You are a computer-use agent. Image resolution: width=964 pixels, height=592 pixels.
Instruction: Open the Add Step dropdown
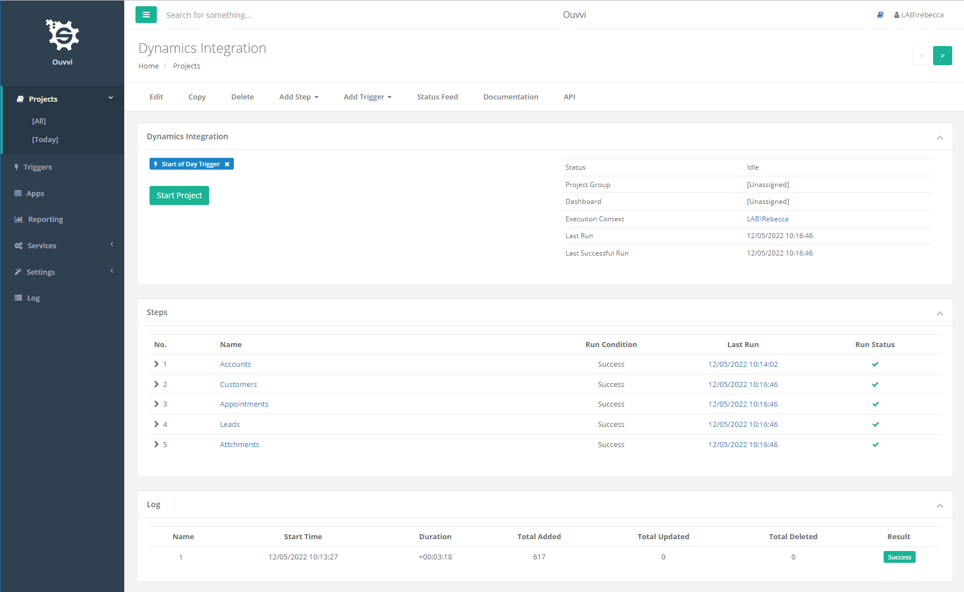tap(298, 97)
